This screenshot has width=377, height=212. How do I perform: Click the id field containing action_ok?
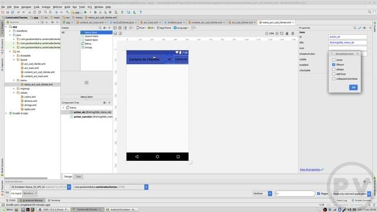pos(348,37)
